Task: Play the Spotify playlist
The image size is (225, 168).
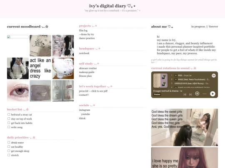Action: pyautogui.click(x=212, y=94)
